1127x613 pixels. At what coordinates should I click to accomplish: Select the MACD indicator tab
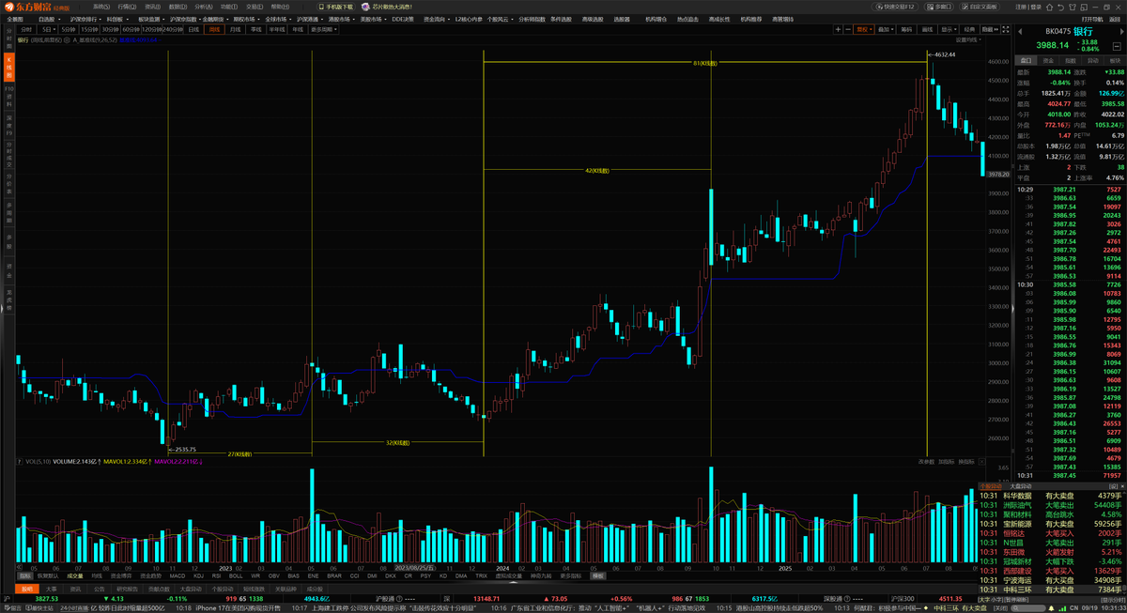(177, 575)
